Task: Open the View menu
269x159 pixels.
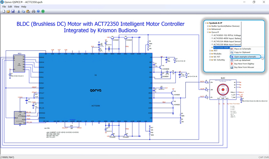Action: 16,6
